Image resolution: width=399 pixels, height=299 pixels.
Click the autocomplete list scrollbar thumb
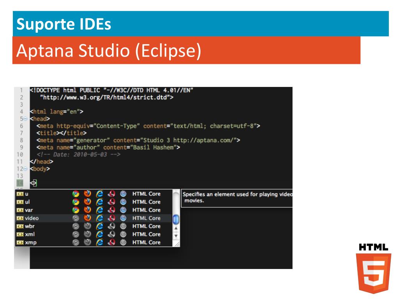click(176, 219)
